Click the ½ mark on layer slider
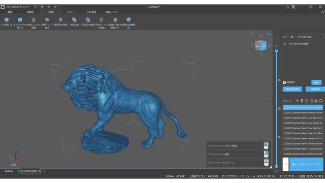This screenshot has width=325, height=183. coord(279,108)
